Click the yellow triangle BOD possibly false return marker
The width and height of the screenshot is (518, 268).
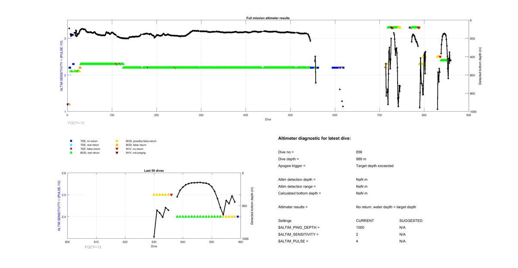coord(117,141)
